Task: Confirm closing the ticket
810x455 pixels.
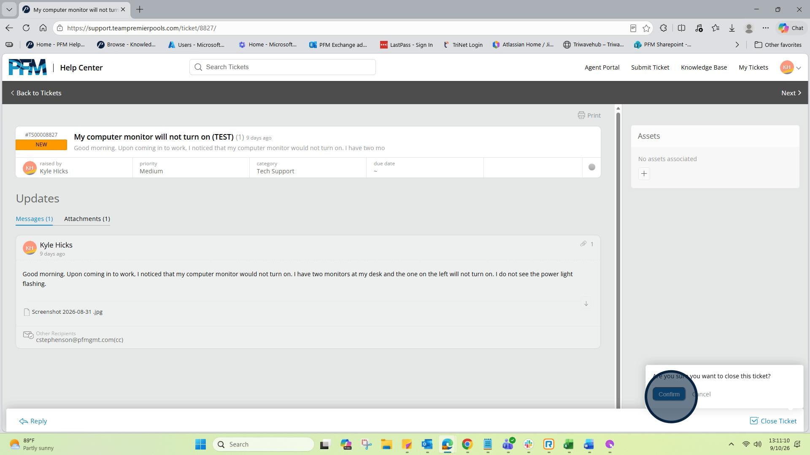Action: pyautogui.click(x=669, y=394)
